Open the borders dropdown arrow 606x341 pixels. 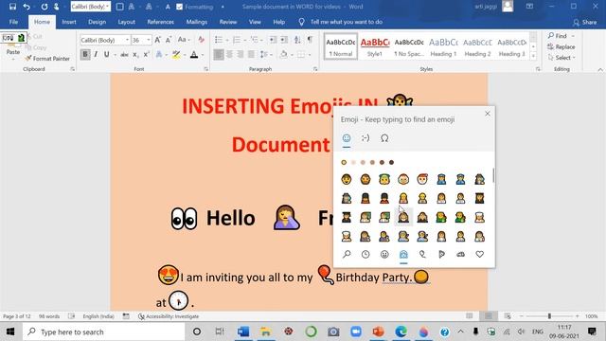click(x=310, y=55)
